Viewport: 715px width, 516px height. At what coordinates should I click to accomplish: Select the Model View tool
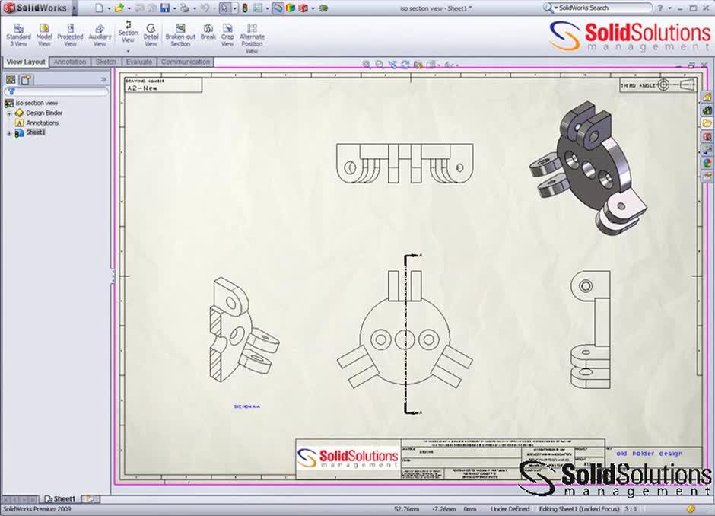pos(43,33)
